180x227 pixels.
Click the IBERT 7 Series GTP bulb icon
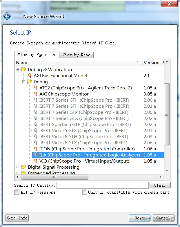click(35, 112)
